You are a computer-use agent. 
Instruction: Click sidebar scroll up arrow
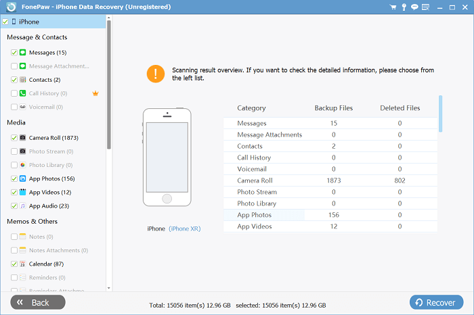pos(109,18)
